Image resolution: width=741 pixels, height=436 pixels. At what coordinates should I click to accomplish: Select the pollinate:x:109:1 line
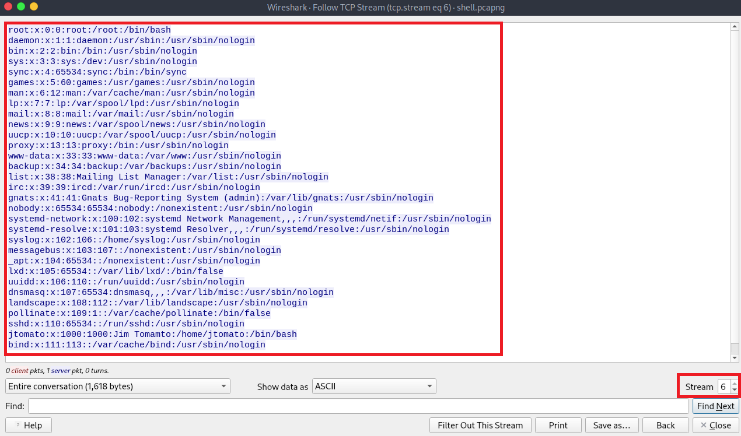pos(139,313)
